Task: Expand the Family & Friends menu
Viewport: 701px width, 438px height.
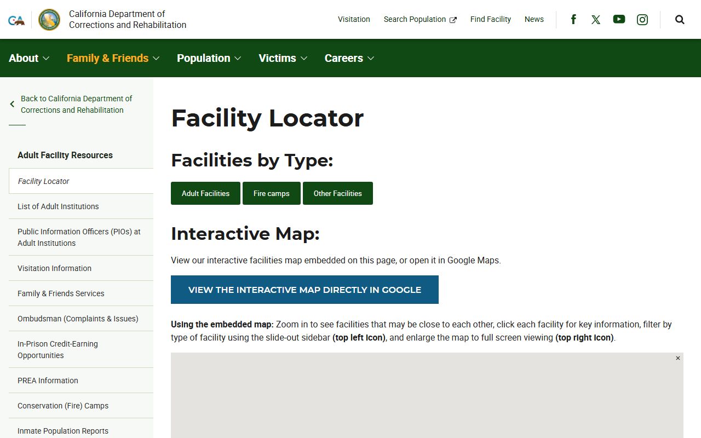Action: pyautogui.click(x=113, y=58)
